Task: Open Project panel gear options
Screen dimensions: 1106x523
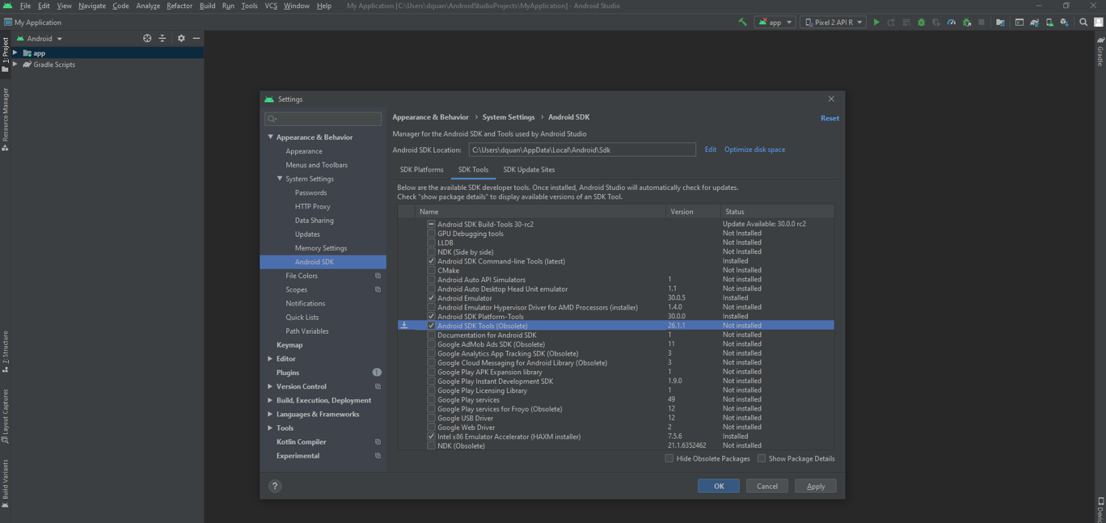Action: (x=181, y=38)
